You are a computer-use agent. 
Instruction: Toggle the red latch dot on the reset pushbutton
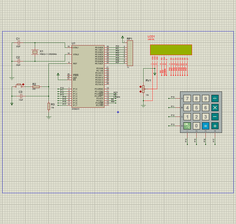pyautogui.click(x=23, y=84)
